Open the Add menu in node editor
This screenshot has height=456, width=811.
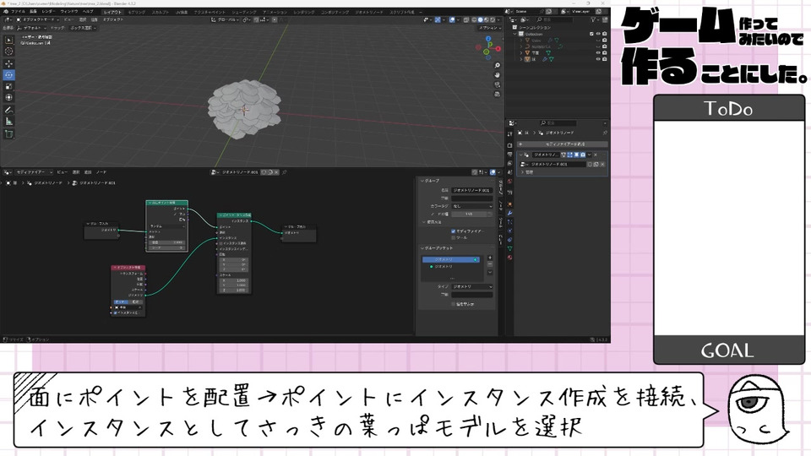tap(88, 172)
